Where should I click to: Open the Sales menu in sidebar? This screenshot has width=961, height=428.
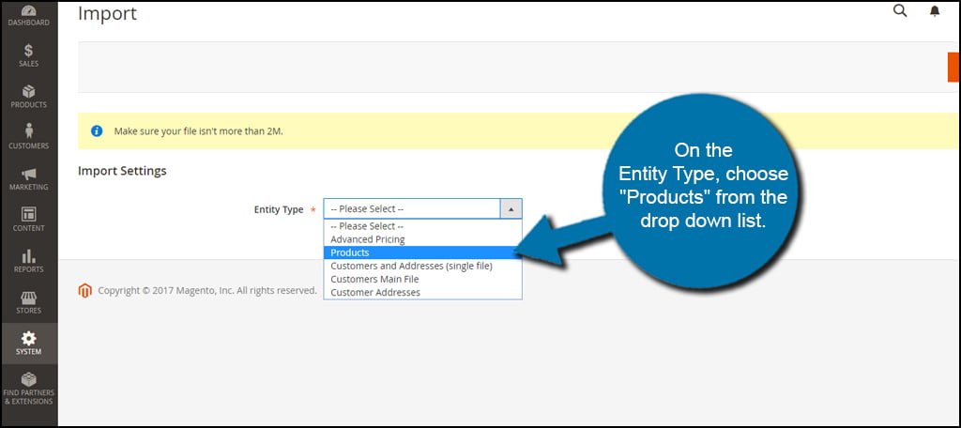tap(28, 55)
